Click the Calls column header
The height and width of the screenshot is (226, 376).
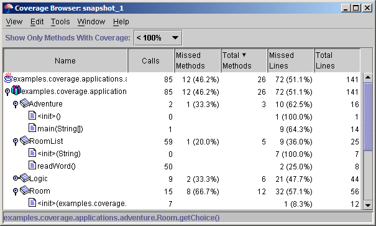(150, 60)
